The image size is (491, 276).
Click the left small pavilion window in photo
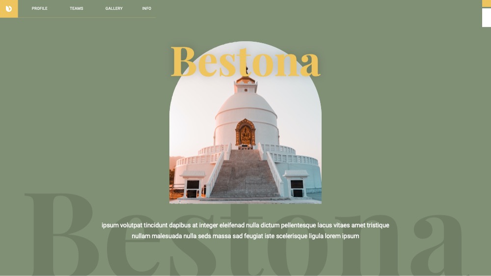coord(192,189)
